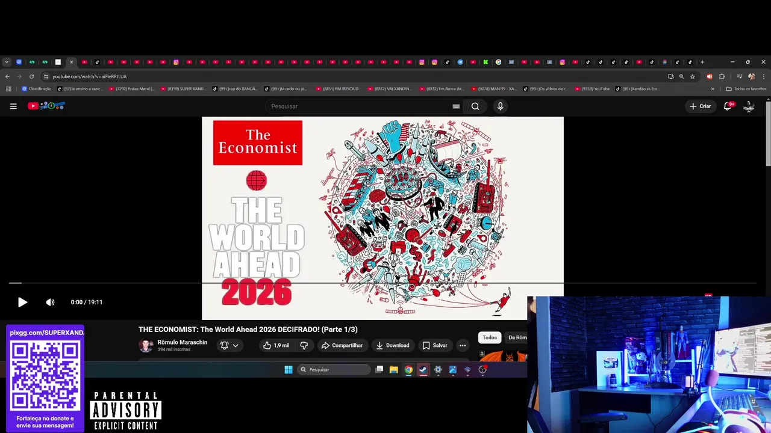Open the apps grid in bookmarks bar
Image resolution: width=771 pixels, height=433 pixels.
(x=8, y=89)
